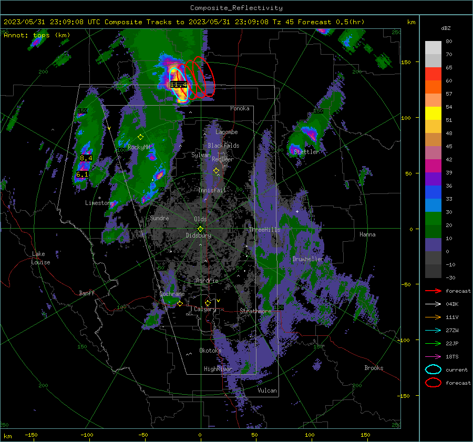Viewport: 473px width, 442px height.
Task: Click the yellow diamond marker above Calgary
Action: point(208,303)
